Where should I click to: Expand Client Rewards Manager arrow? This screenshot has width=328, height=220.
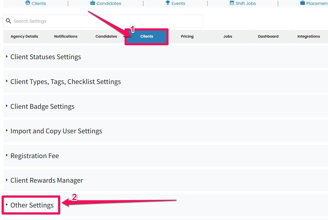coord(7,180)
